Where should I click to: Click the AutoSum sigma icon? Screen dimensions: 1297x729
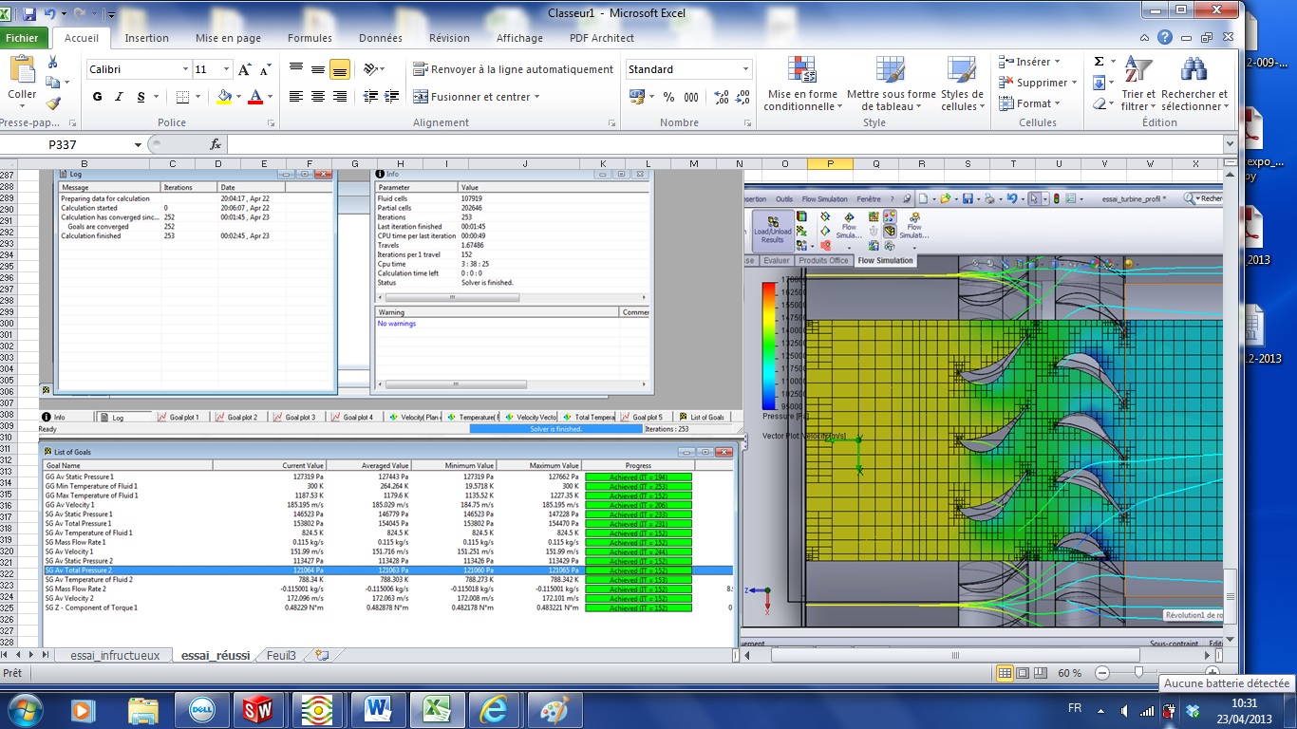tap(1099, 62)
